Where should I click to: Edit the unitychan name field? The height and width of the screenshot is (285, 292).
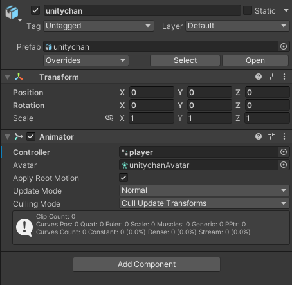pos(142,10)
